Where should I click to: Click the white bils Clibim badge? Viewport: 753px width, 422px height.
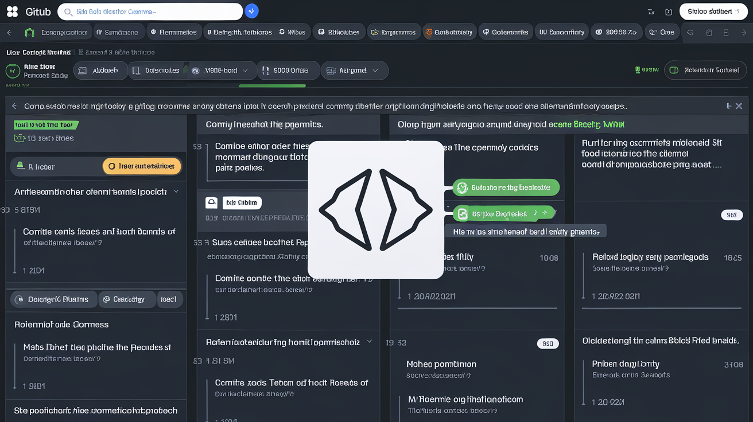coord(241,202)
